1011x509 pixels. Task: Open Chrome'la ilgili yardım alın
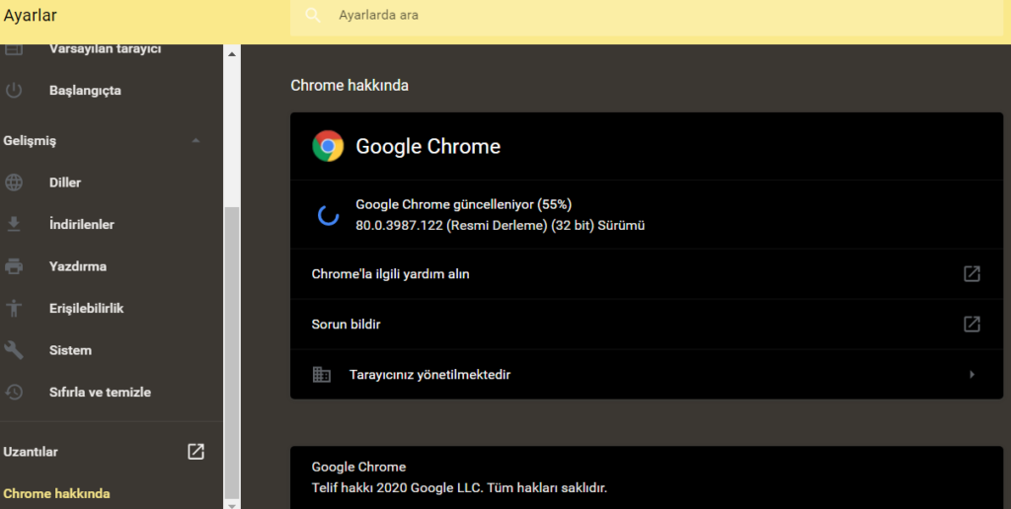647,274
